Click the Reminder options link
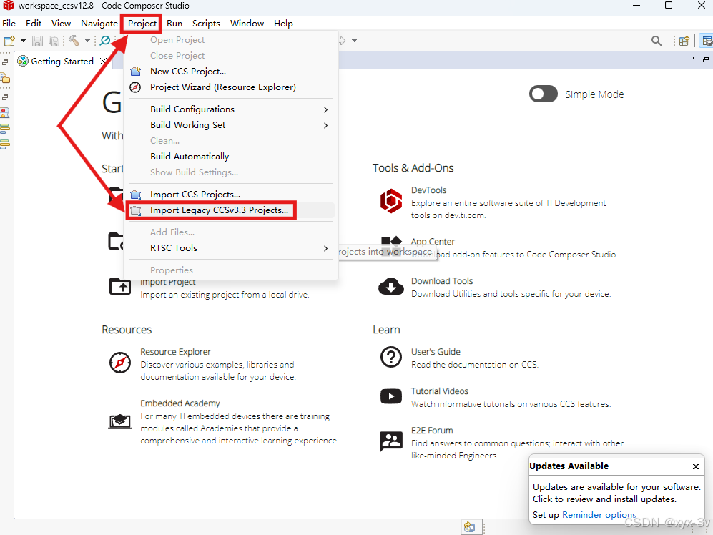The height and width of the screenshot is (535, 713). (599, 514)
